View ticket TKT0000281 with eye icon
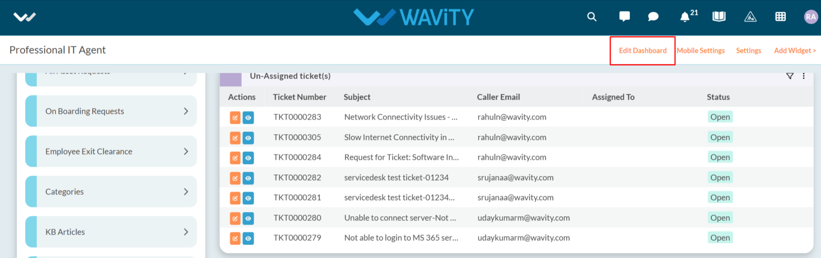821x258 pixels. tap(248, 198)
